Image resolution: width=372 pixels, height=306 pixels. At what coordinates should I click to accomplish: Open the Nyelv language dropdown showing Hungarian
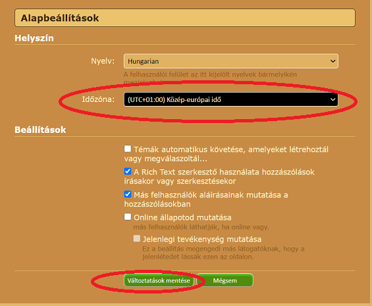pos(231,61)
